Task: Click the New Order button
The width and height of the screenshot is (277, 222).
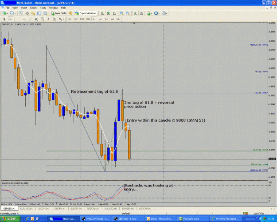Action: pyautogui.click(x=59, y=13)
